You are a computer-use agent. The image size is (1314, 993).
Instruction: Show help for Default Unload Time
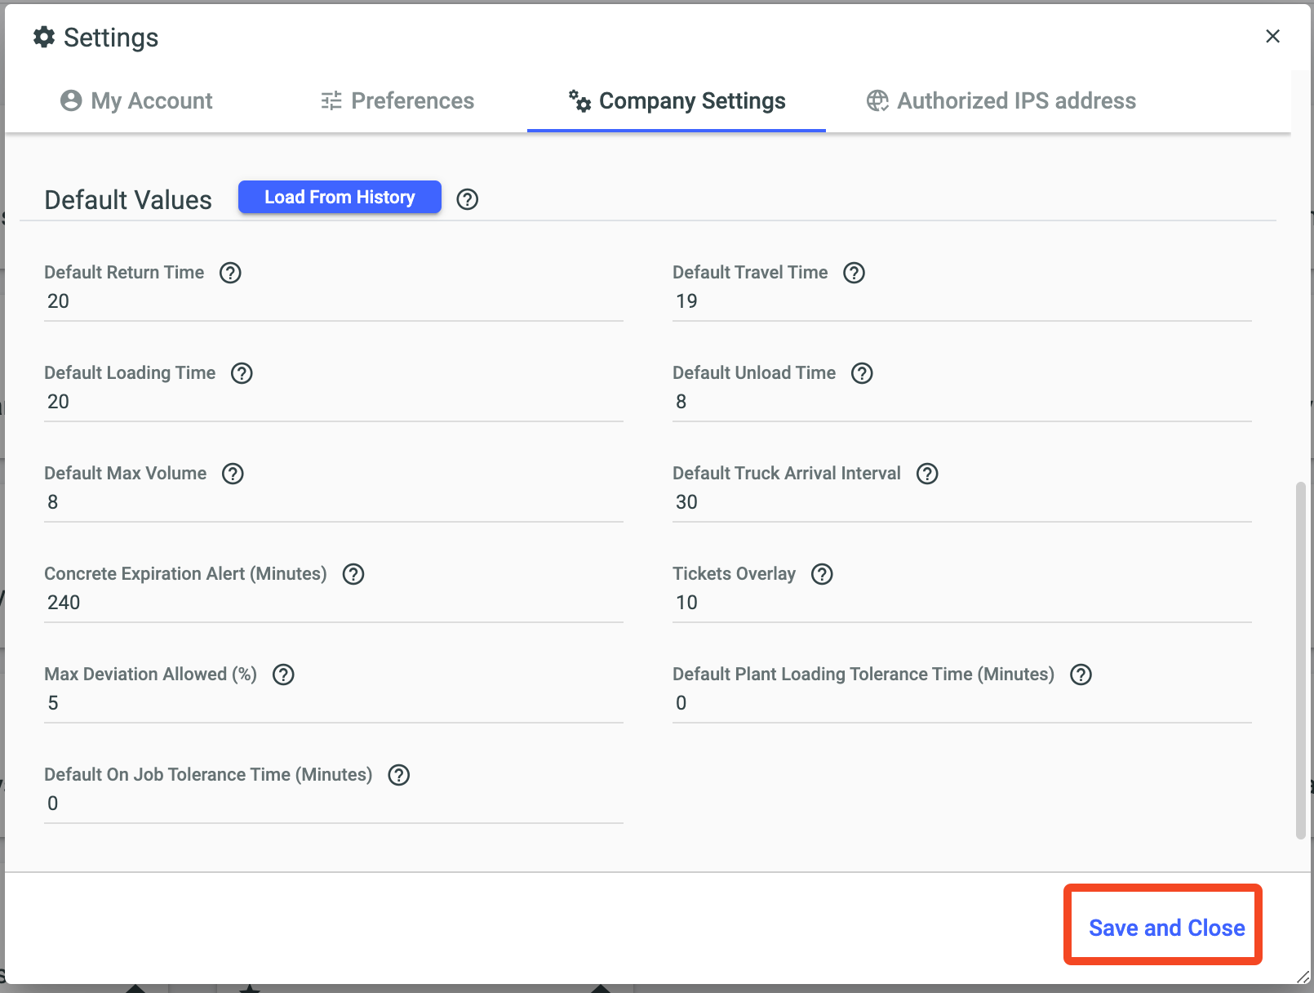(x=862, y=373)
